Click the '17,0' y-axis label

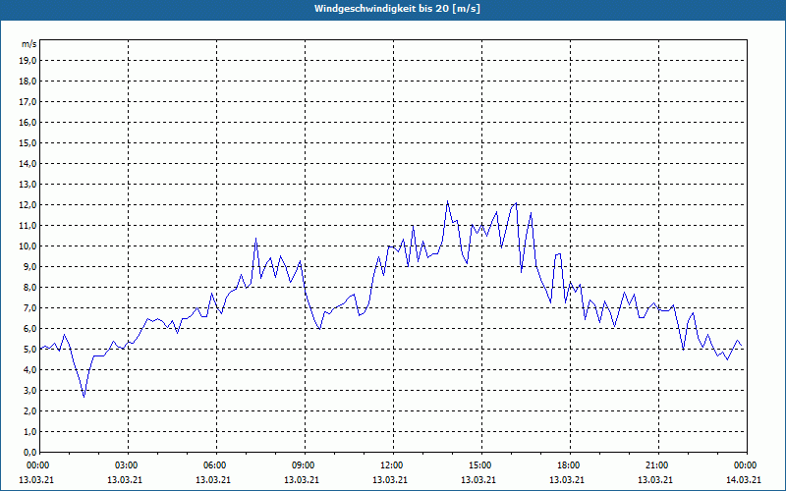point(28,102)
